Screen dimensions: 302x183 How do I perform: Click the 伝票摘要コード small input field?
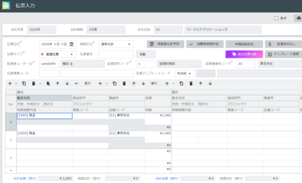click(x=49, y=74)
